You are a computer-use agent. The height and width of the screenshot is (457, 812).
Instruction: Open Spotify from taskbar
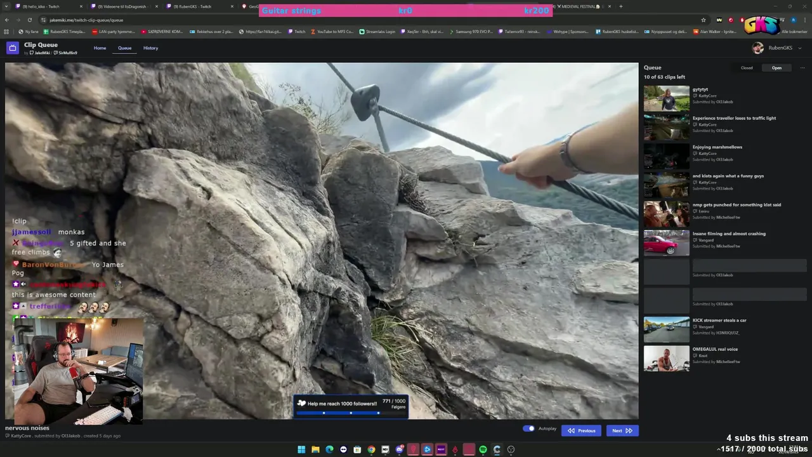pos(483,449)
